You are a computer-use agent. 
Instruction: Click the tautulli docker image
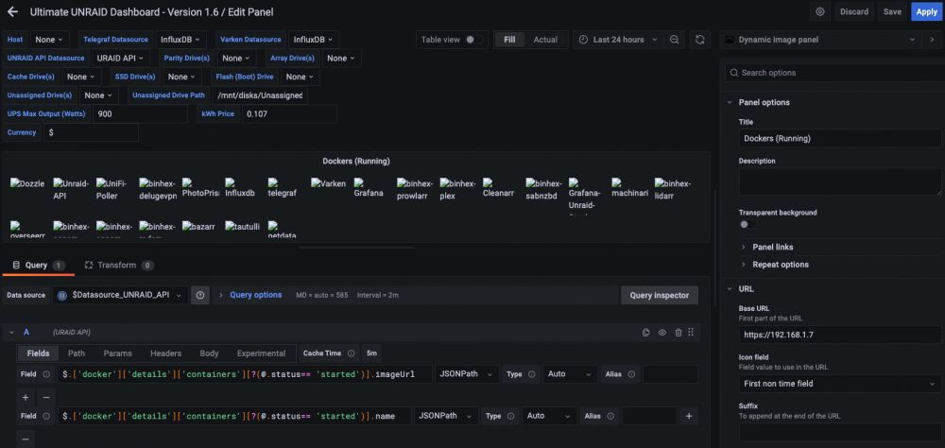coord(243,227)
